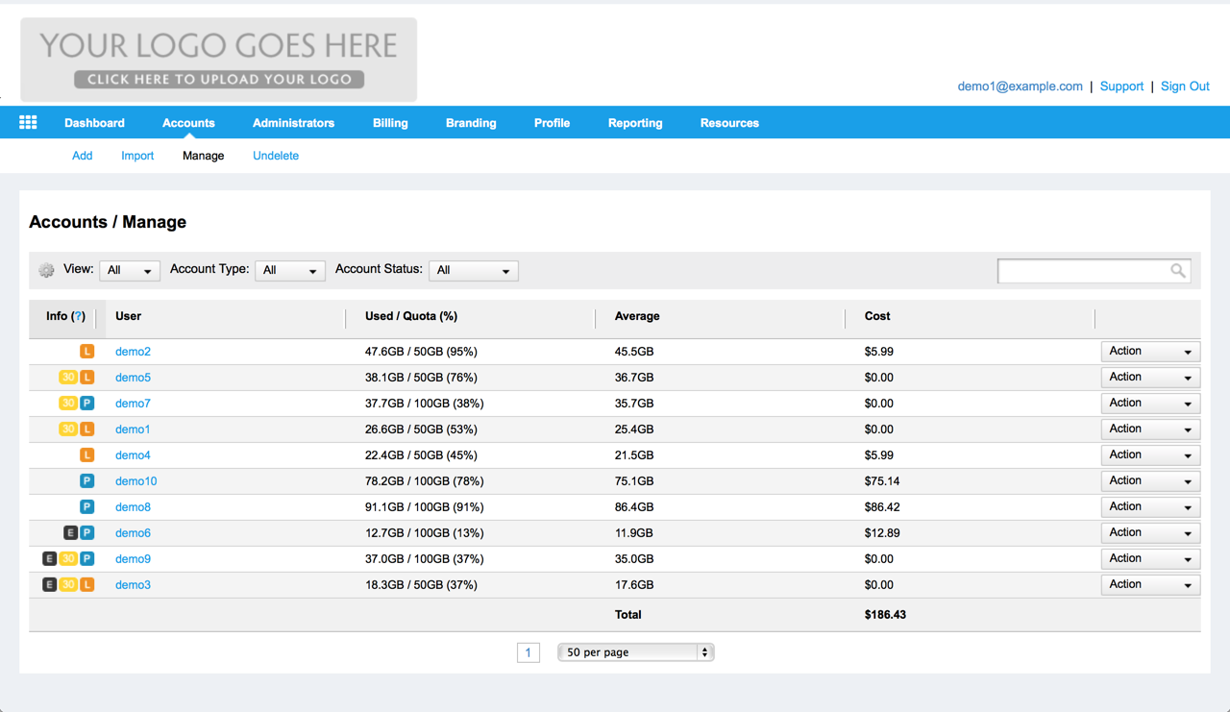The image size is (1230, 712).
Task: Click the 30 badge in demo7 row
Action: (68, 404)
